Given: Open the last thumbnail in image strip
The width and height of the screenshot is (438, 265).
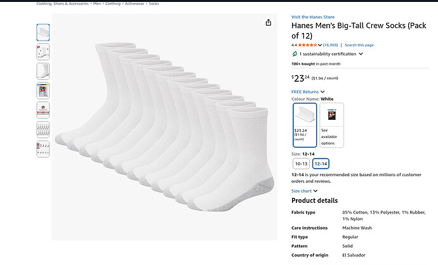Looking at the screenshot, I should (43, 149).
